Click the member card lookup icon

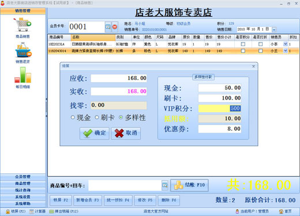tap(108, 26)
